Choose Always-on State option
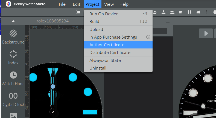Image resolution: width=216 pixels, height=118 pixels. click(118, 60)
